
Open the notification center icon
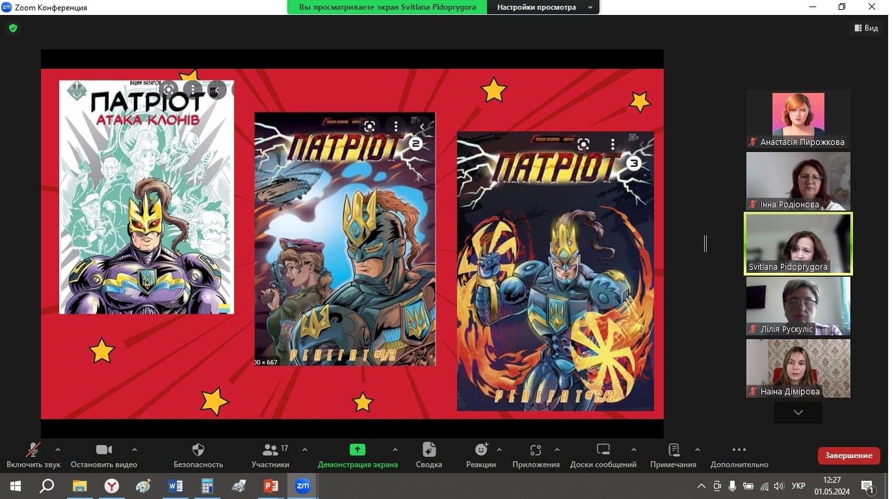click(868, 486)
